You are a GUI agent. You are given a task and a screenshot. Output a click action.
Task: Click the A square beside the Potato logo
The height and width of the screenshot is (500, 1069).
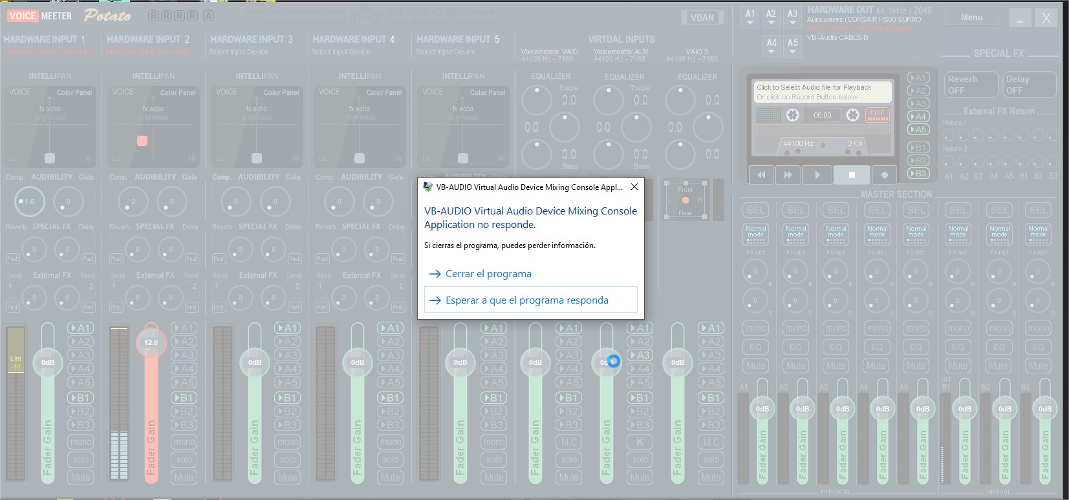coord(208,16)
